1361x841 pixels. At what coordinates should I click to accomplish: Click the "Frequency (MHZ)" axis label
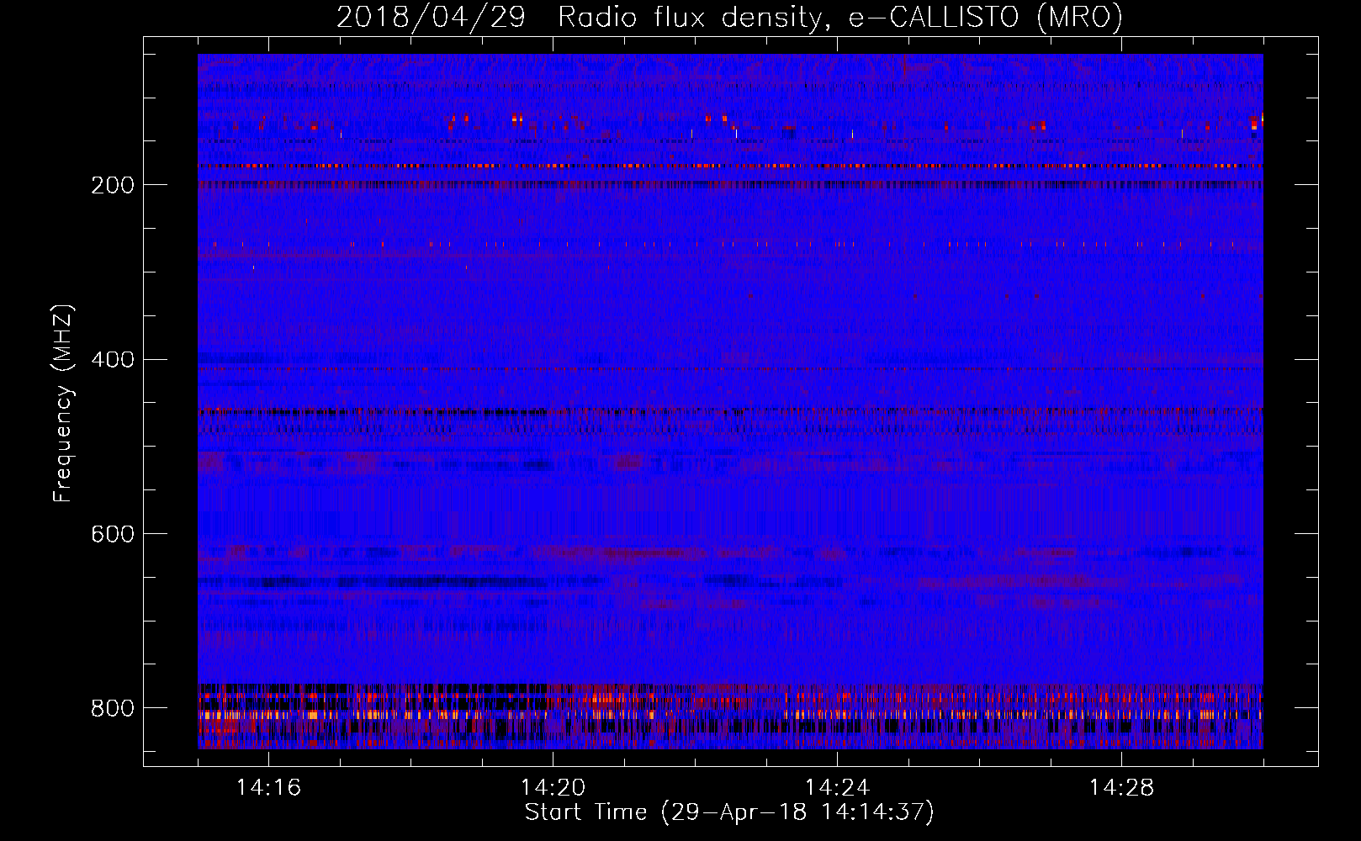(x=63, y=403)
